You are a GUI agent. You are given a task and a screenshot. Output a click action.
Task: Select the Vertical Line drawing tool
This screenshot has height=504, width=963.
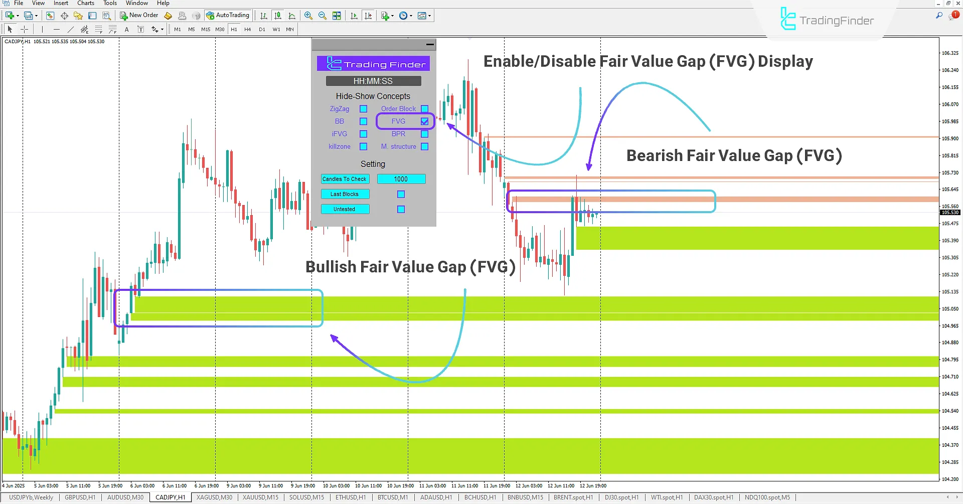(x=42, y=29)
